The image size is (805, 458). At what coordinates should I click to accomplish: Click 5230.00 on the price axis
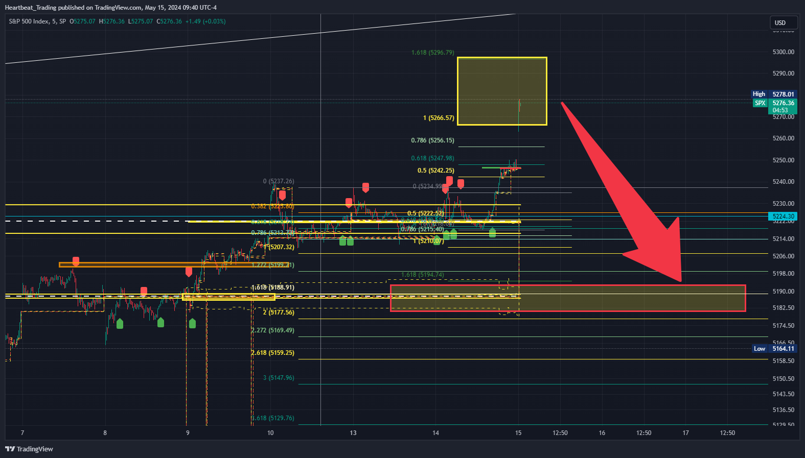pos(784,204)
